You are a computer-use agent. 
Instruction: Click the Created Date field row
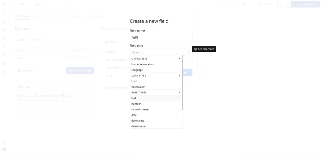(115, 67)
